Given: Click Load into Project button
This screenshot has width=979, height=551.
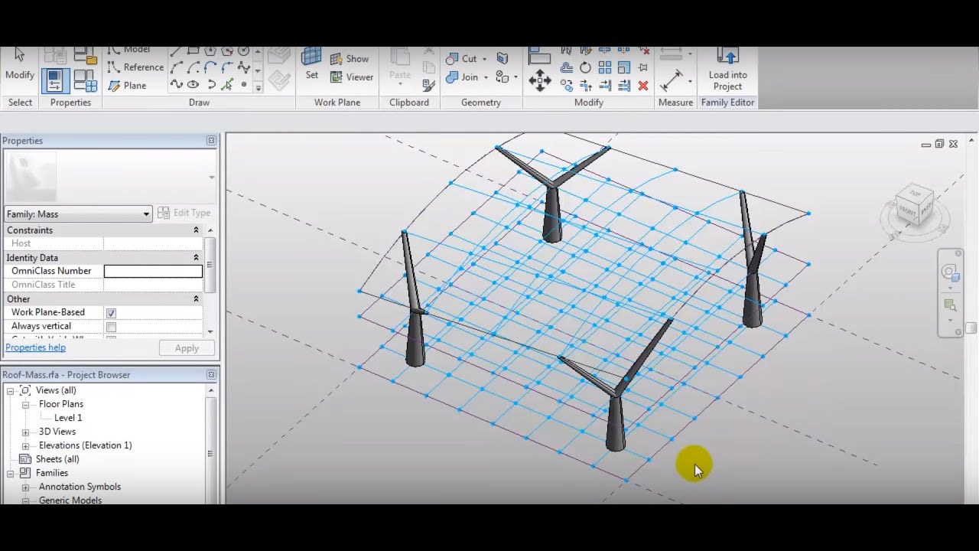Looking at the screenshot, I should (x=727, y=70).
